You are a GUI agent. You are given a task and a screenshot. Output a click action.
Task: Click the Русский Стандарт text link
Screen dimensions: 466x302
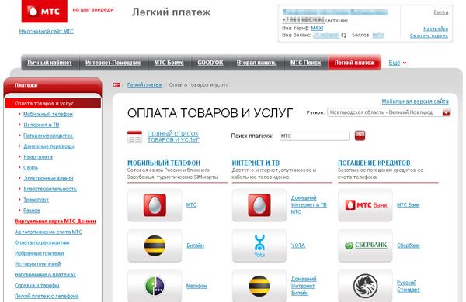coord(409,286)
